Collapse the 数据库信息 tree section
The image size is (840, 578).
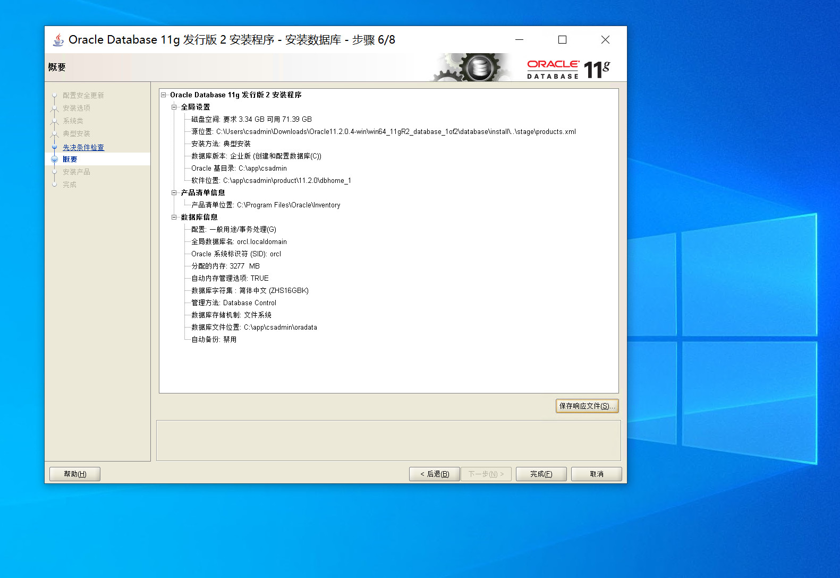[174, 217]
